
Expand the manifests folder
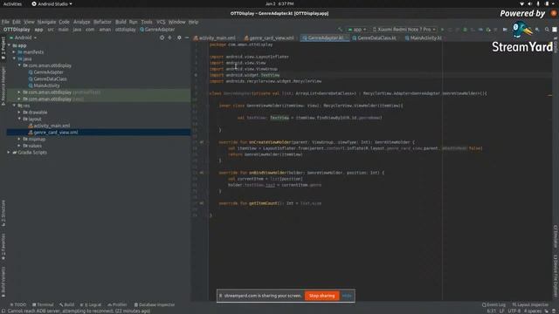14,52
